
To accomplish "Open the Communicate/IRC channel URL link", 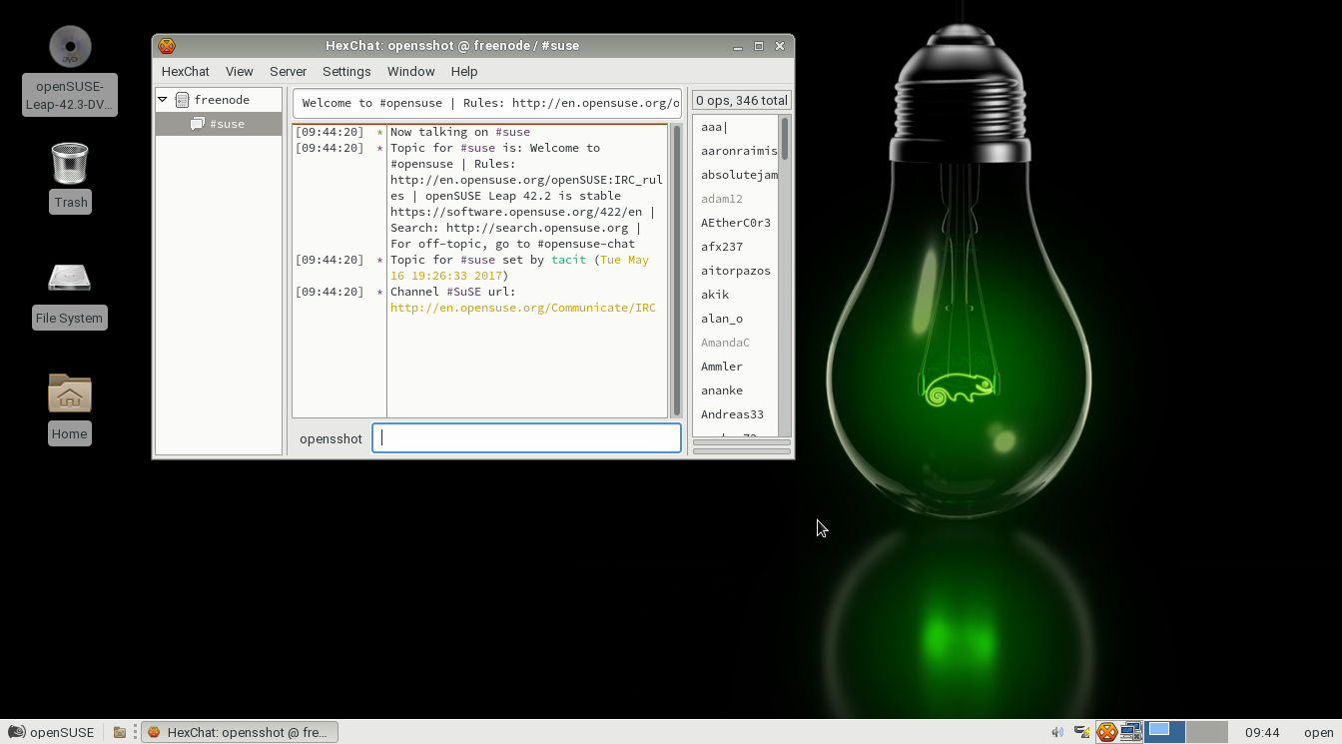I will [x=522, y=308].
